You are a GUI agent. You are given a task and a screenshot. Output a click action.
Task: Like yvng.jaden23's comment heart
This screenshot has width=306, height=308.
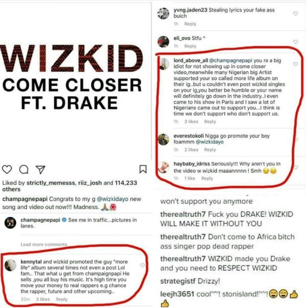(296, 13)
